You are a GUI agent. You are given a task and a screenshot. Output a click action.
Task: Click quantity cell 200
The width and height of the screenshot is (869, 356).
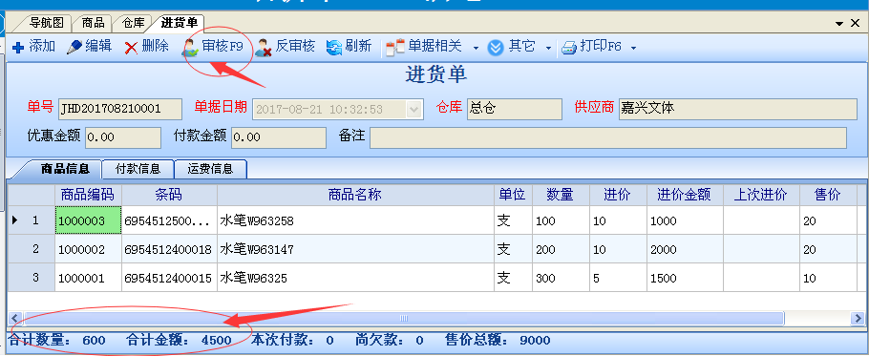tap(561, 249)
